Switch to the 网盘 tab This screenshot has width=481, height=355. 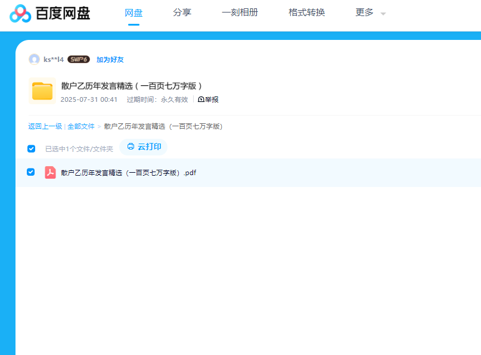134,13
